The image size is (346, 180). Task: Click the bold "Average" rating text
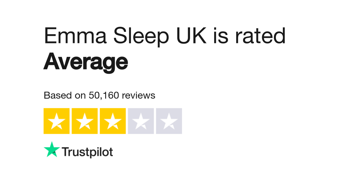pos(86,62)
